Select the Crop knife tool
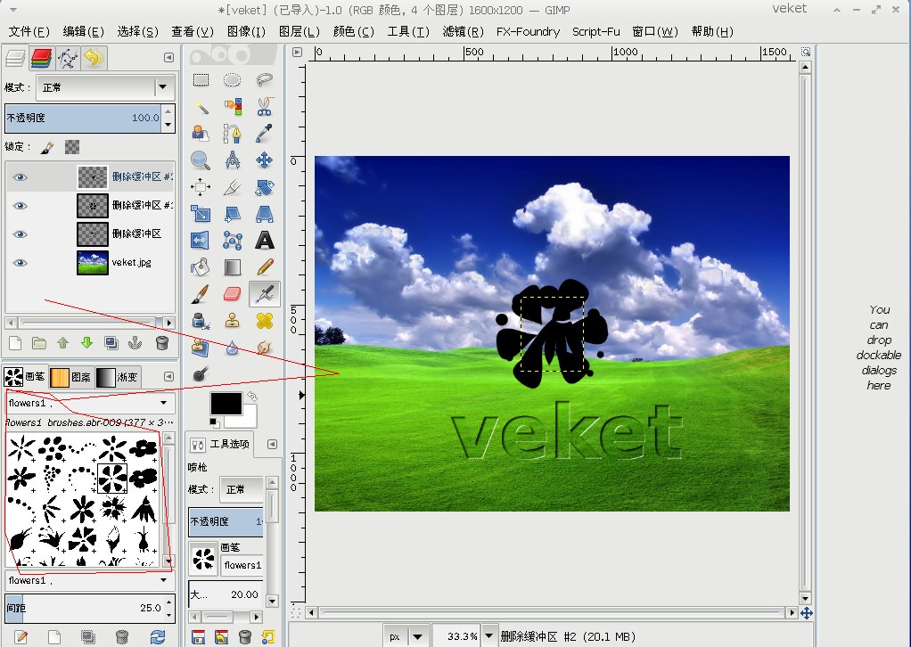 click(233, 187)
